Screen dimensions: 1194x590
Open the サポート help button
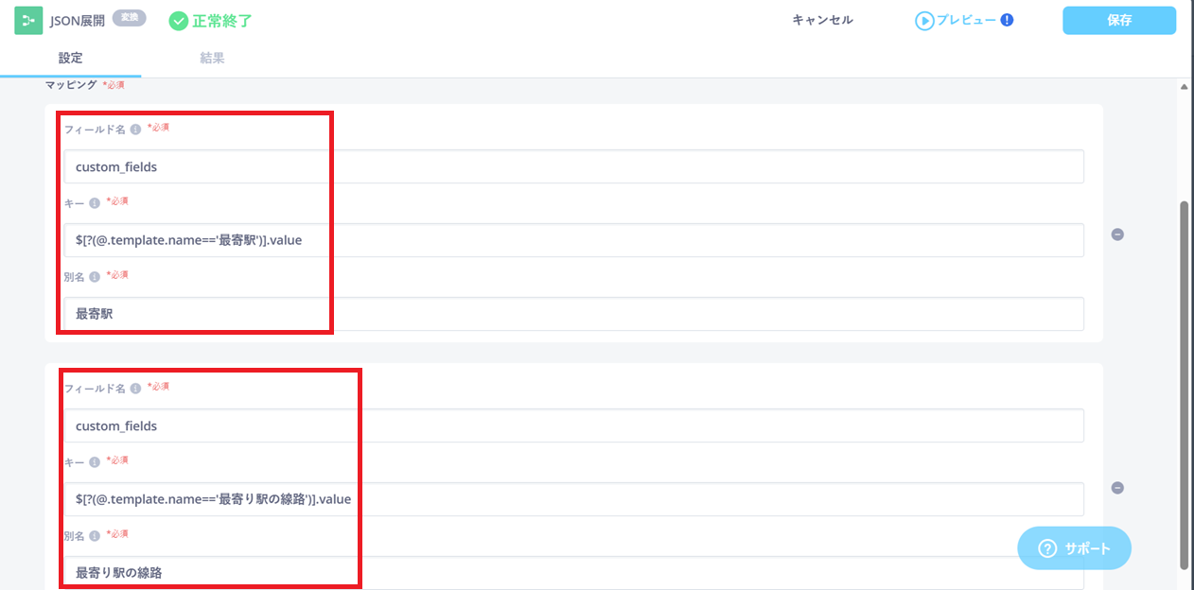click(1074, 548)
